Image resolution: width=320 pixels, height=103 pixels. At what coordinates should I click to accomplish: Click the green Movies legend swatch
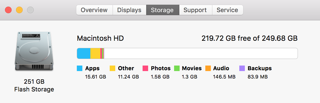coord(177,68)
